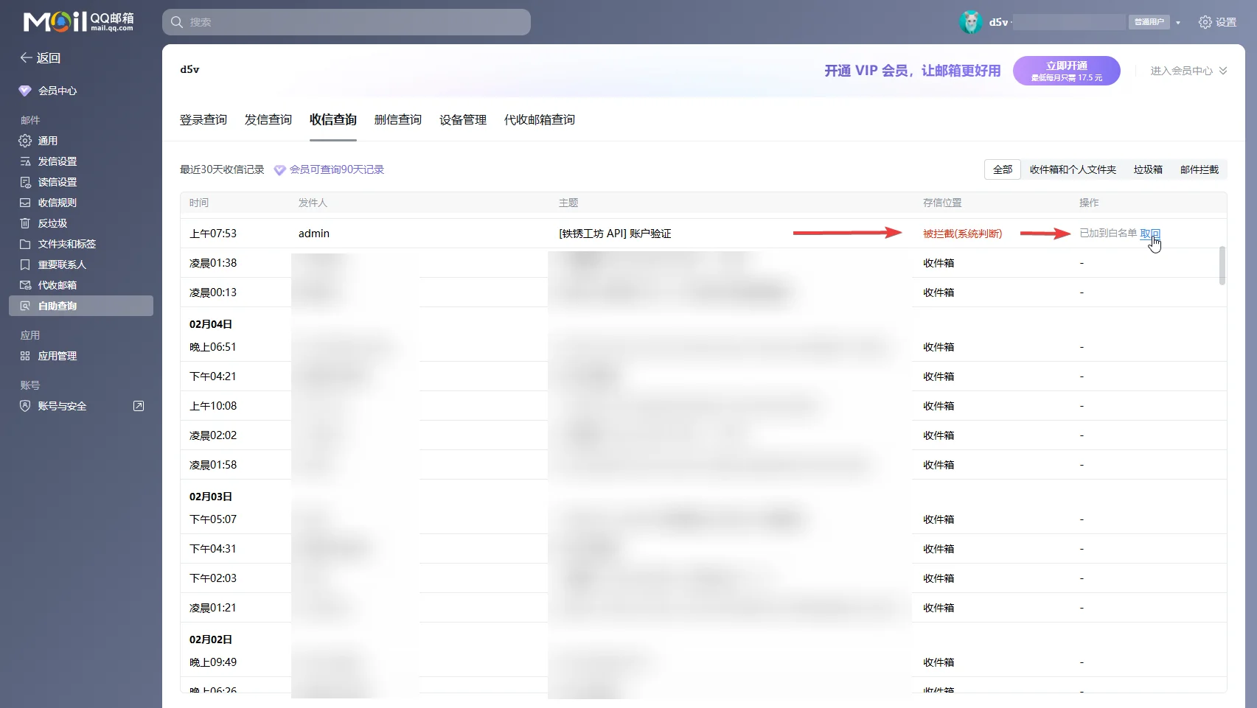1257x708 pixels.
Task: Switch to the 删信查询 tab
Action: pos(397,119)
